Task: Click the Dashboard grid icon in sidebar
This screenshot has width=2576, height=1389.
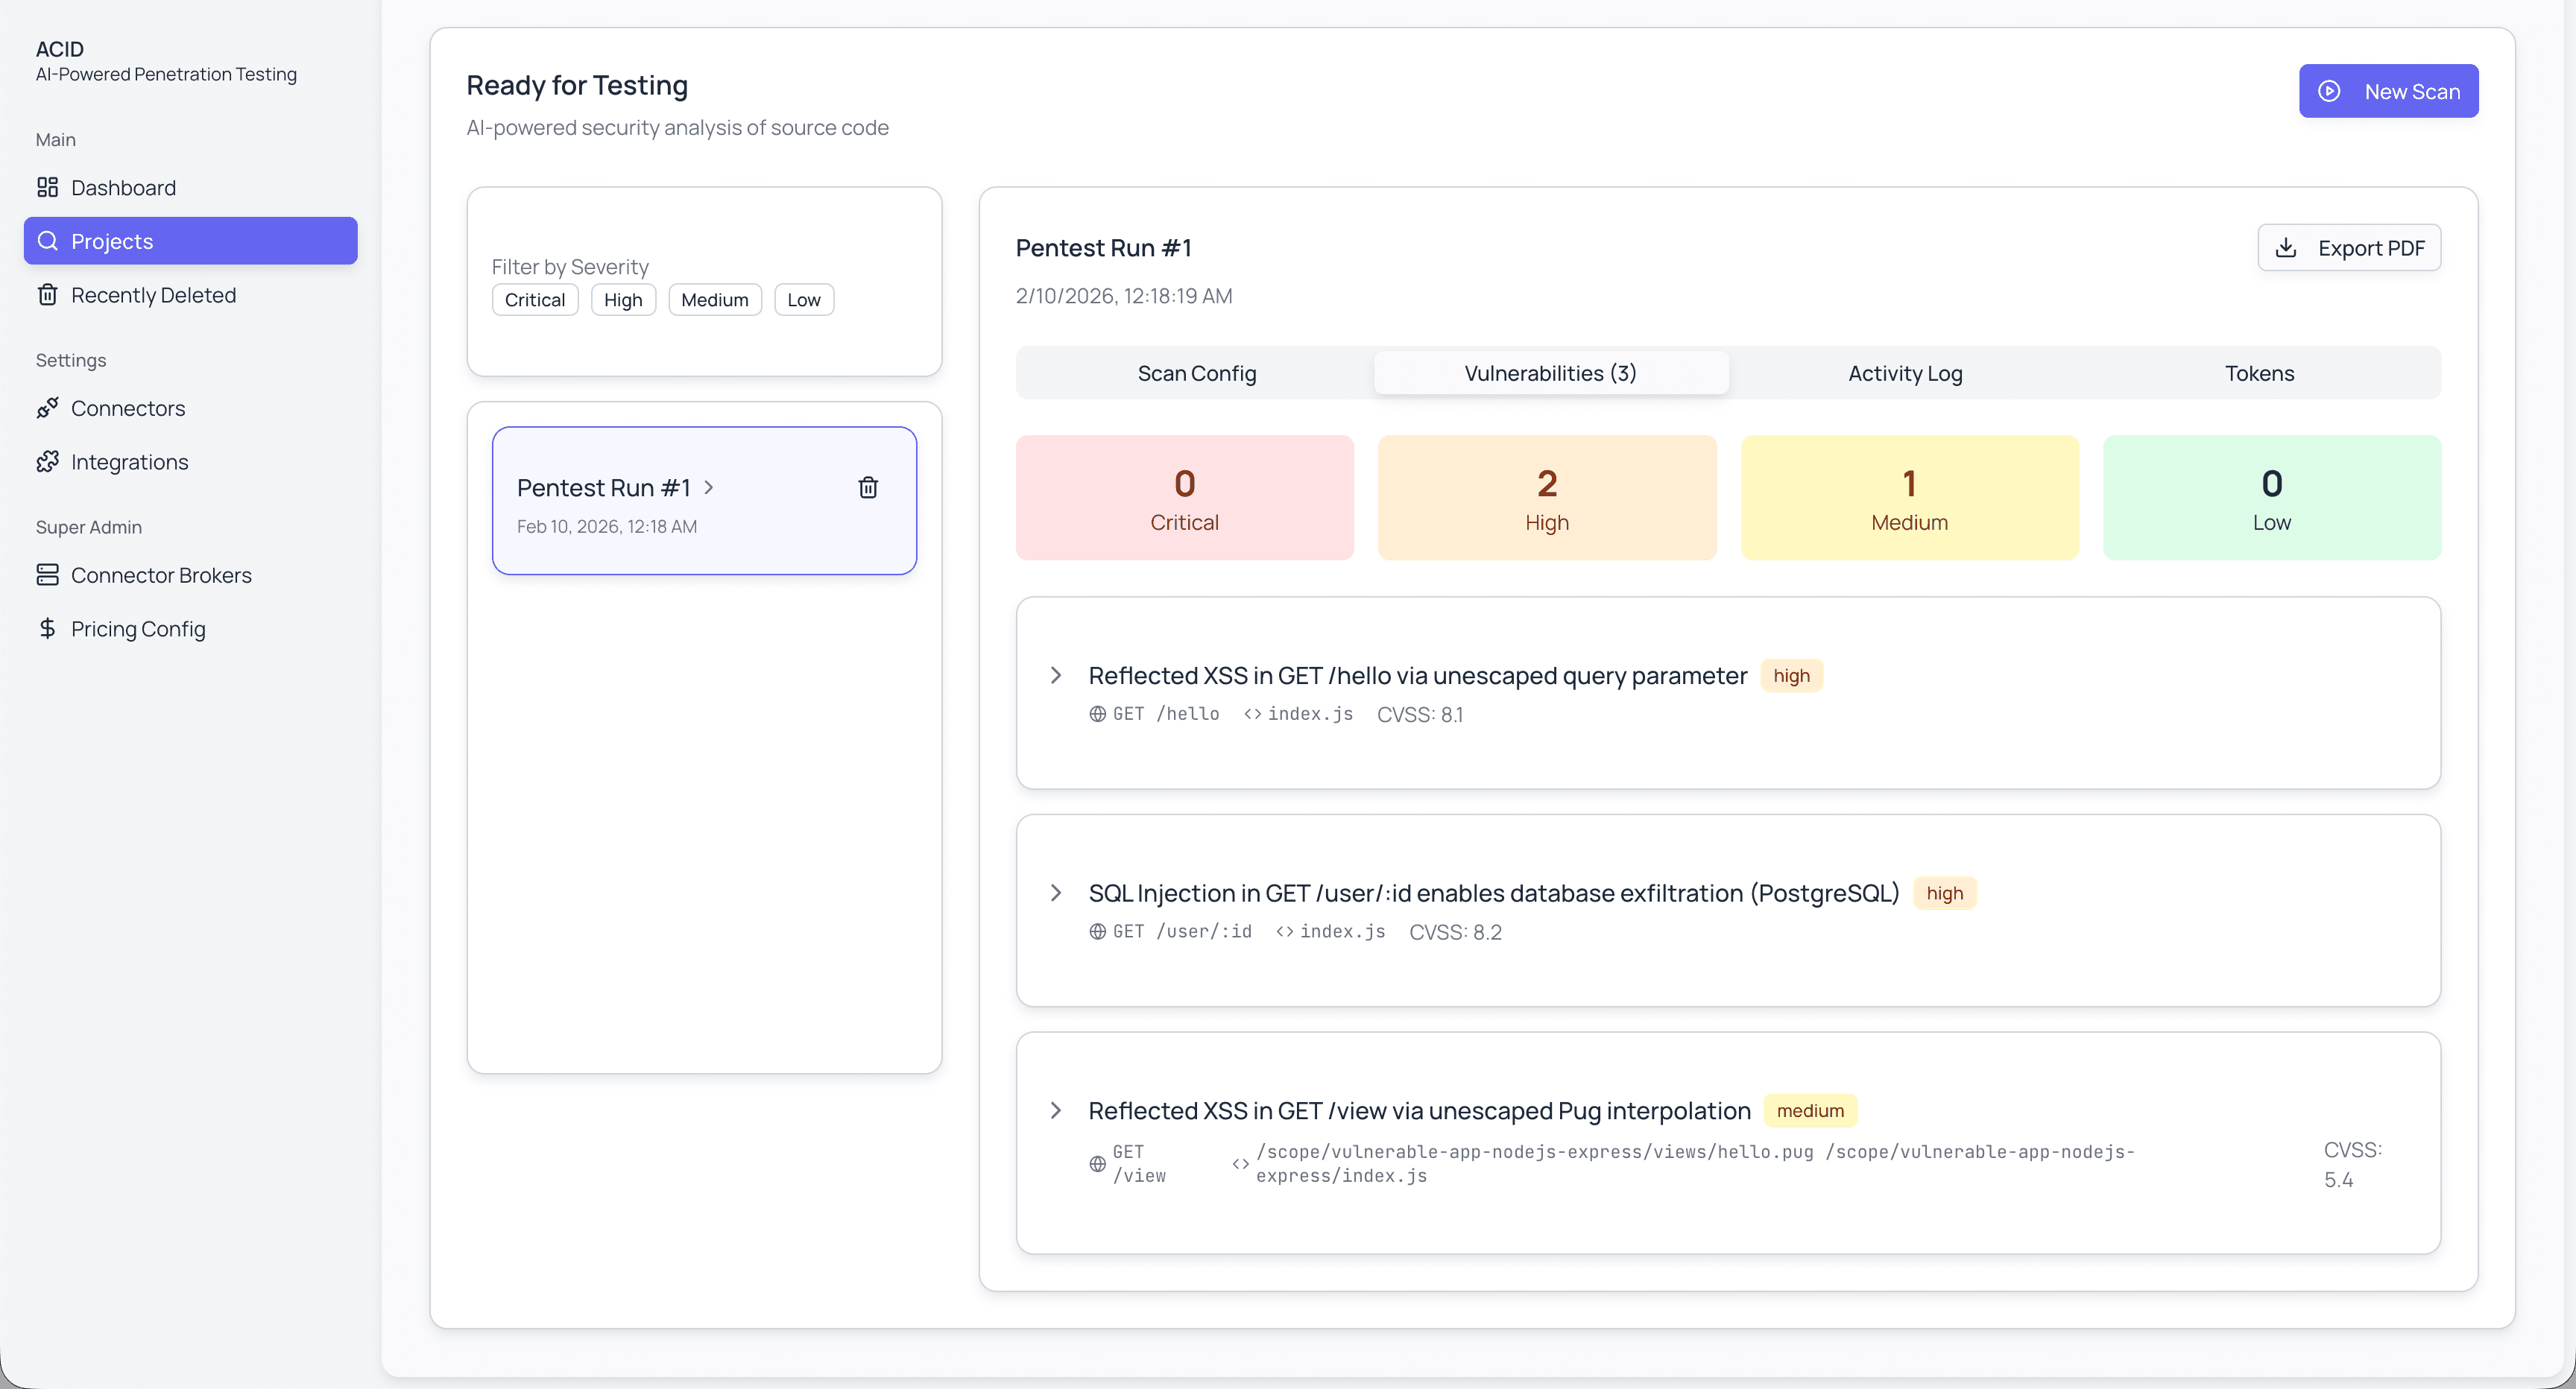Action: click(x=47, y=187)
